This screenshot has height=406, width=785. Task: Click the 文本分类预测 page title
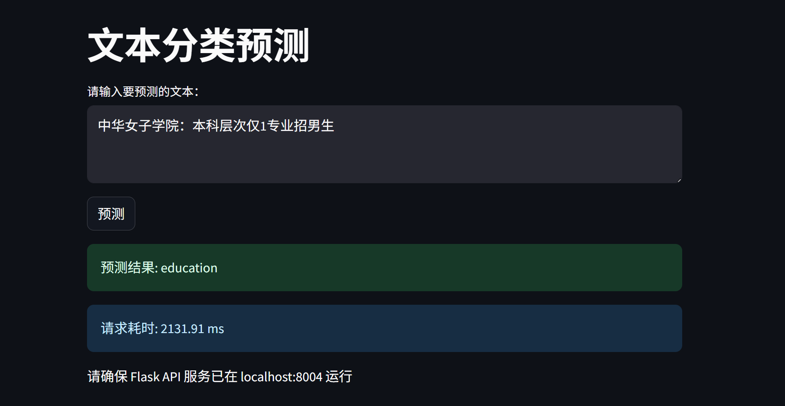click(x=198, y=45)
